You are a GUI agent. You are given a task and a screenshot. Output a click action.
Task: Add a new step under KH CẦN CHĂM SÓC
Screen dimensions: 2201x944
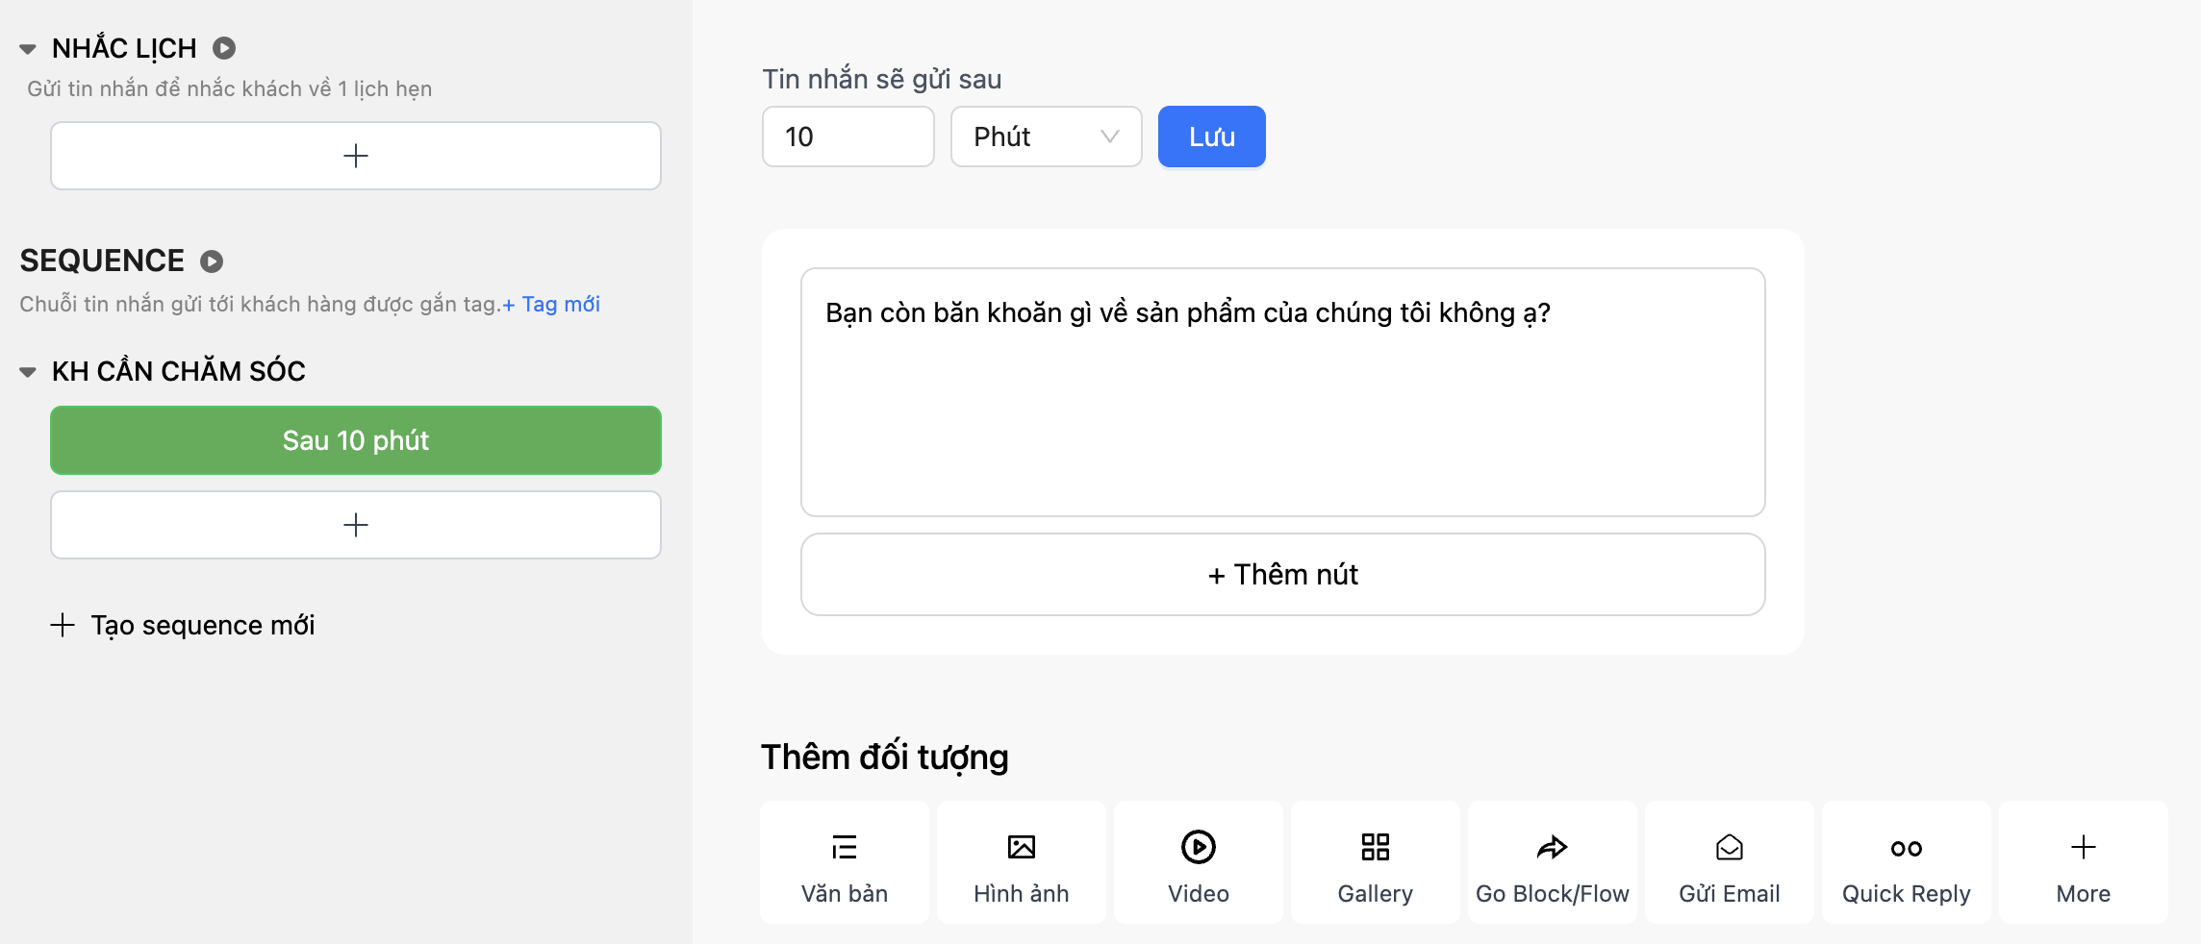click(356, 525)
